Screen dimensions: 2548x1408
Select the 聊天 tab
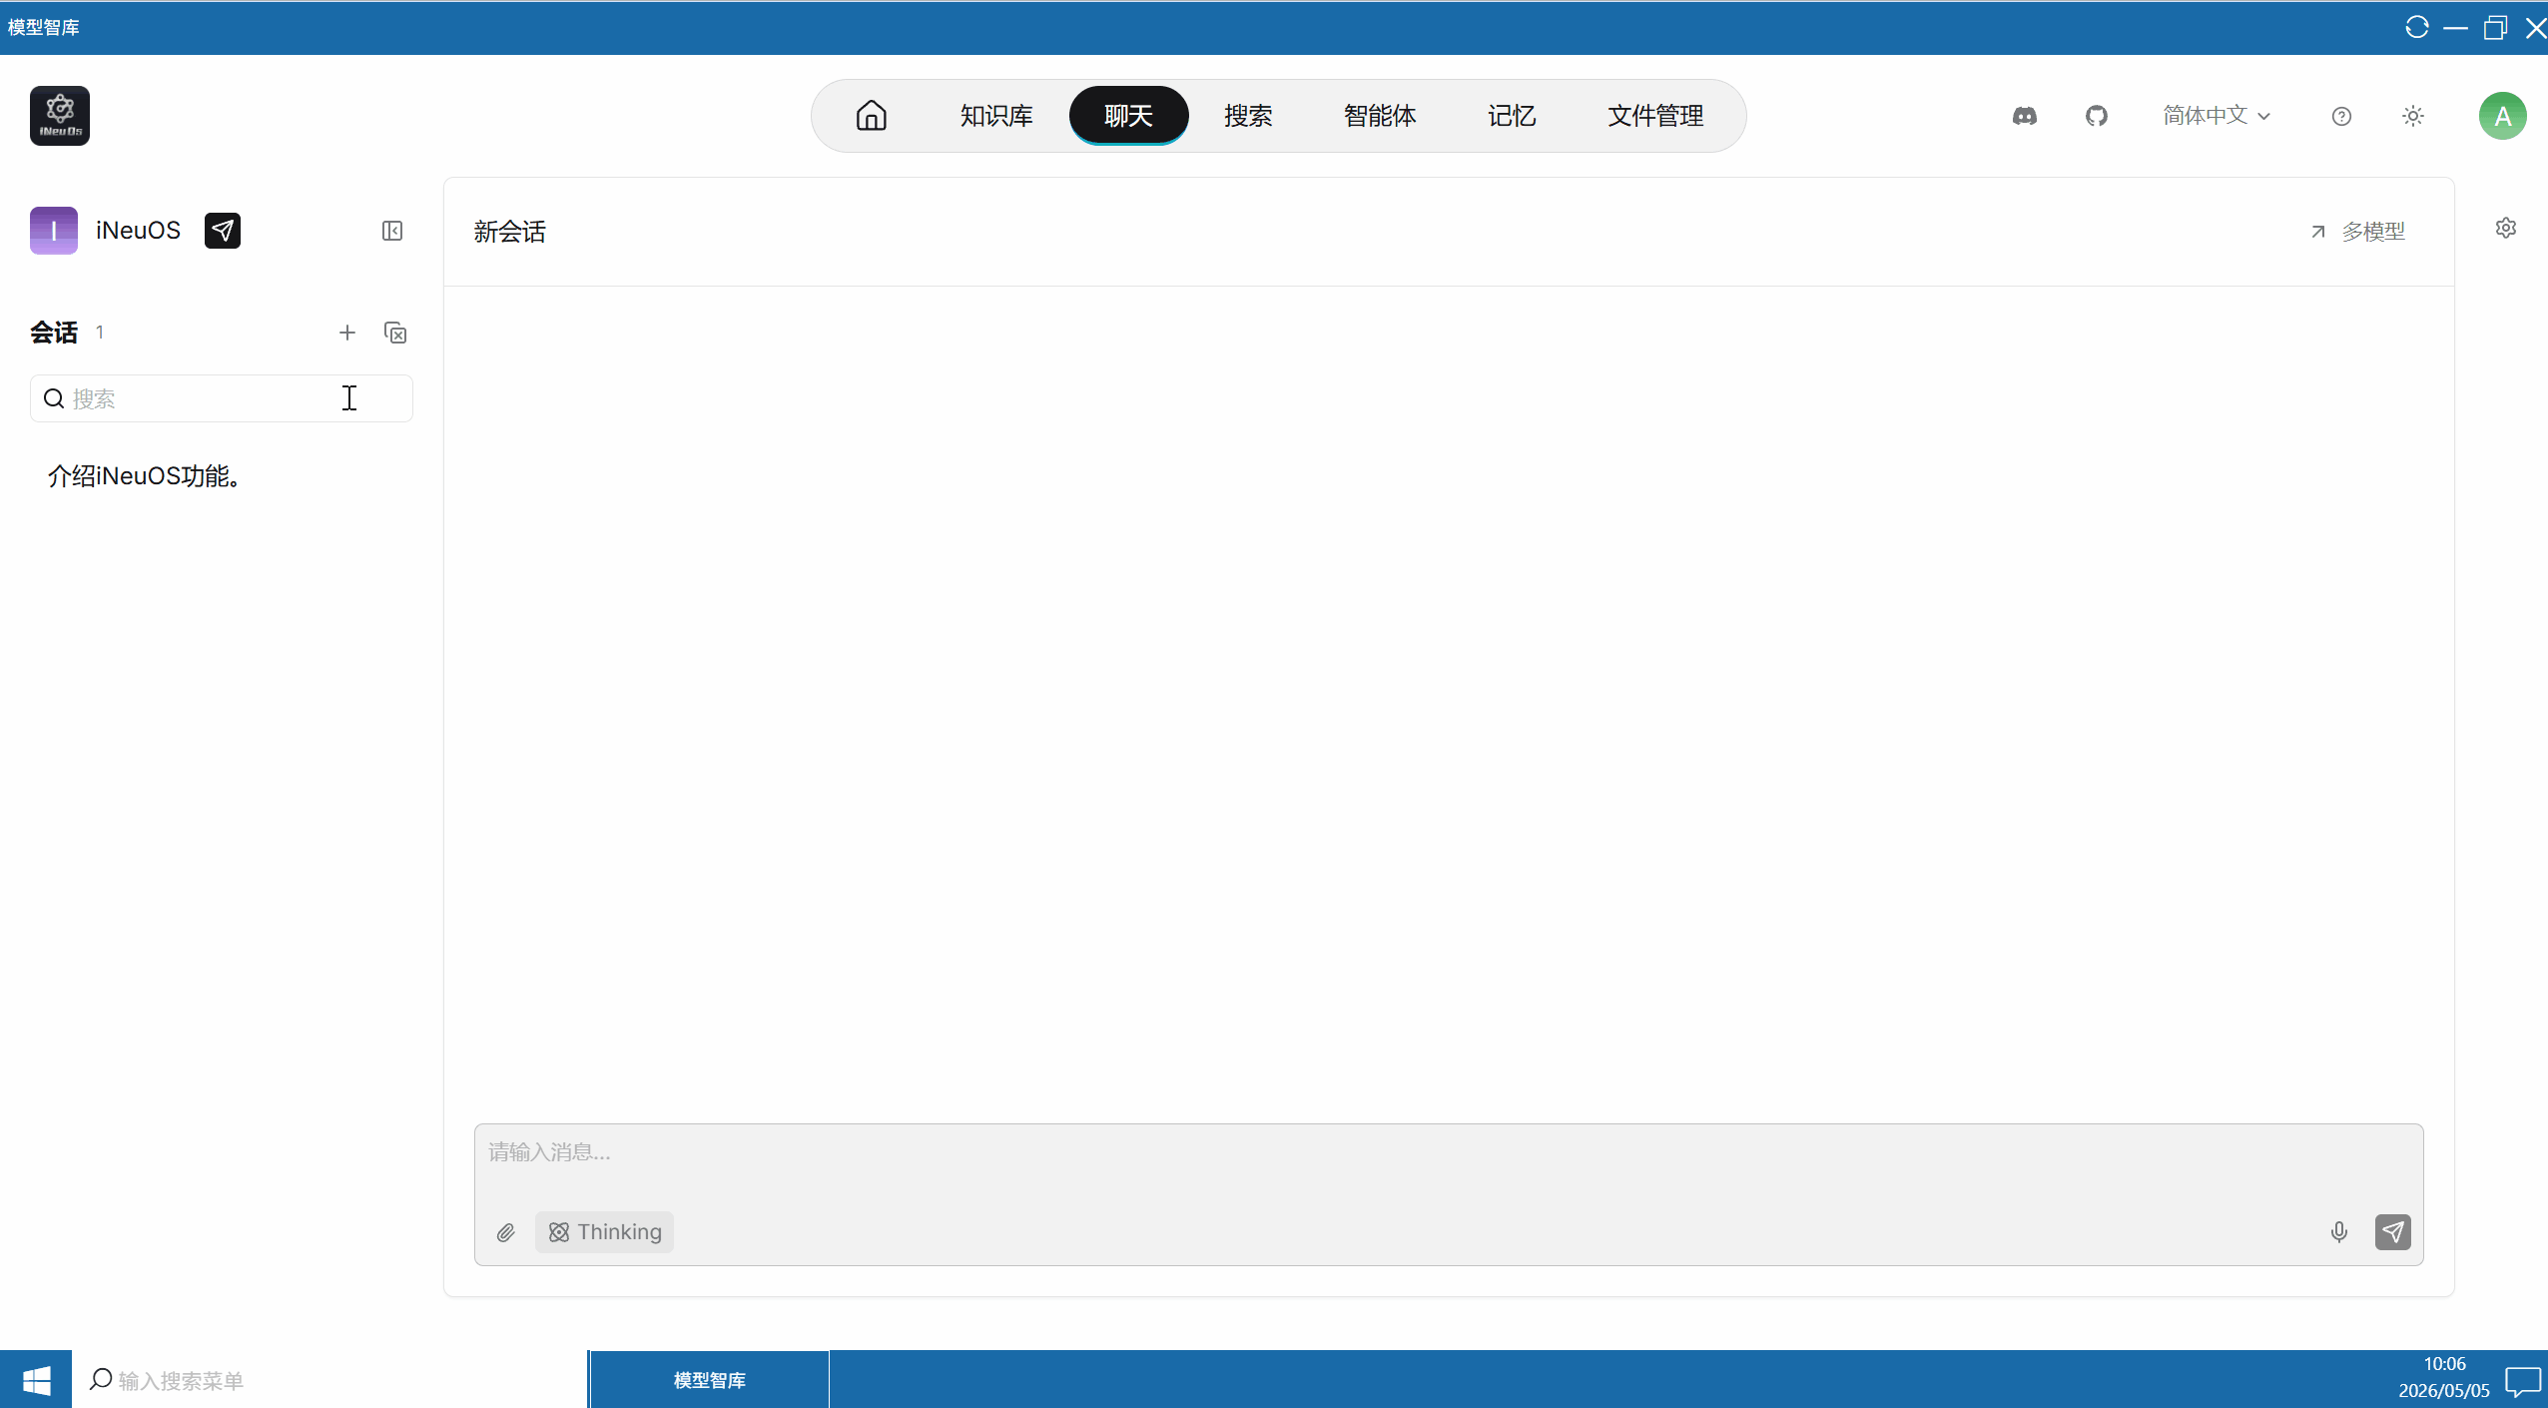coord(1128,116)
